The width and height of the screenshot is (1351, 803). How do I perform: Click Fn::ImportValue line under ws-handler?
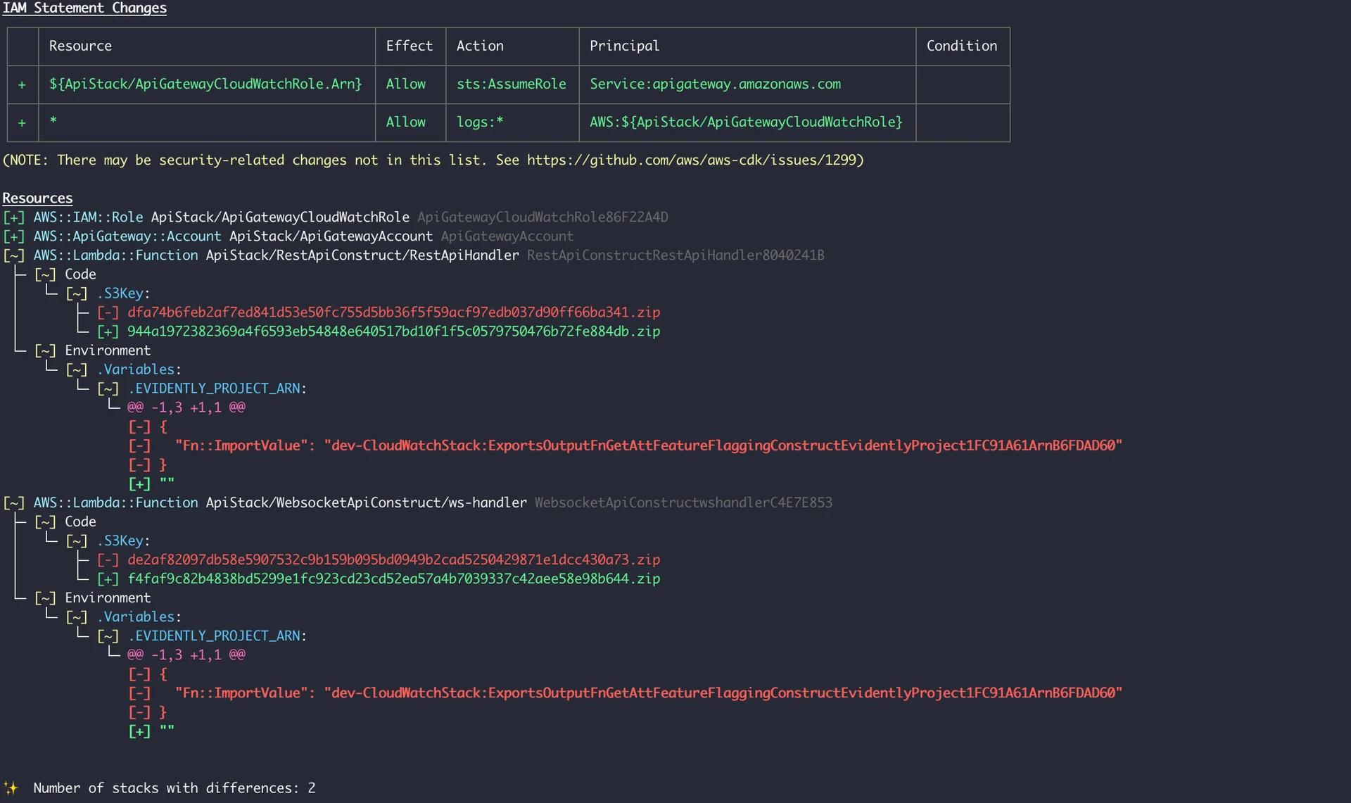tap(626, 693)
